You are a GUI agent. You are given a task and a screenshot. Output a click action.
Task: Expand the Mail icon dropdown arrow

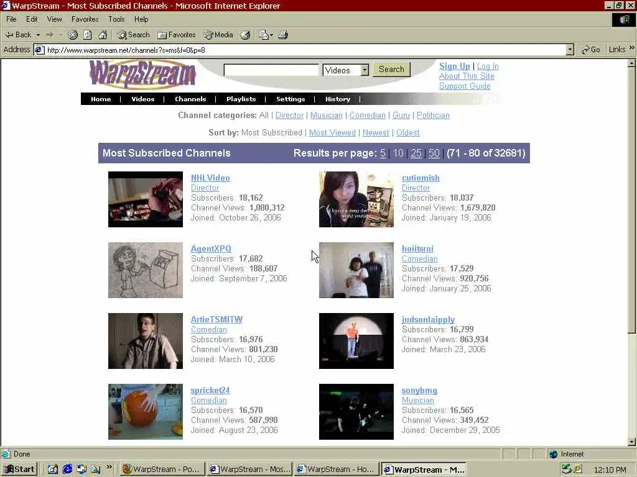tap(271, 35)
